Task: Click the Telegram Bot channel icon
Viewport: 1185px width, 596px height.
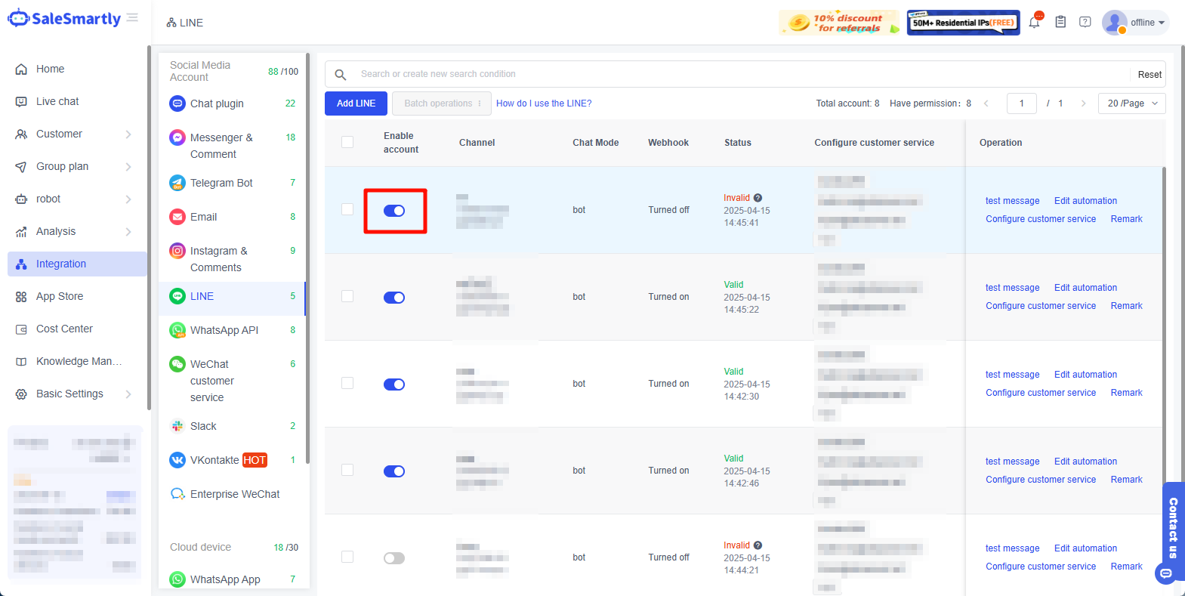Action: (x=177, y=183)
